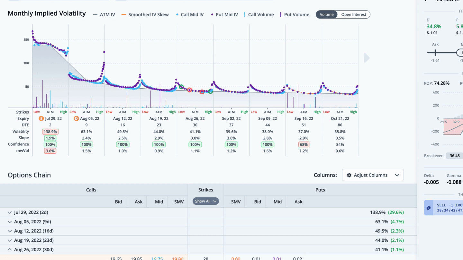463x260 pixels.
Task: Expand the Aug 12, 2022 (16d) expiry row
Action: (x=10, y=231)
